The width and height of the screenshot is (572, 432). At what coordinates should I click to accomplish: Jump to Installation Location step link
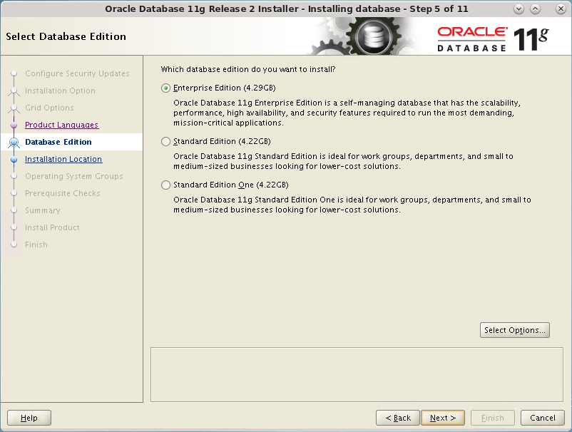63,159
